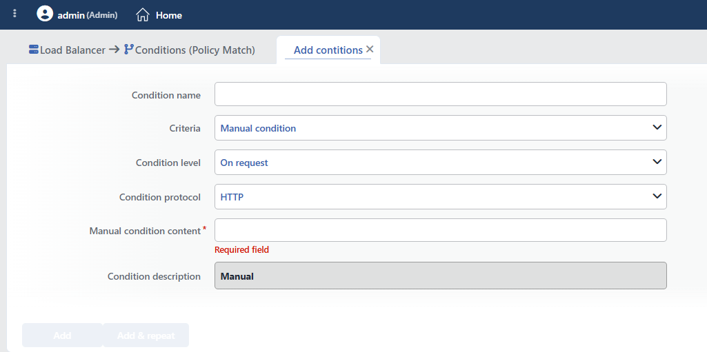Expand the Condition level dropdown
Screen dimensions: 707x352
point(441,162)
